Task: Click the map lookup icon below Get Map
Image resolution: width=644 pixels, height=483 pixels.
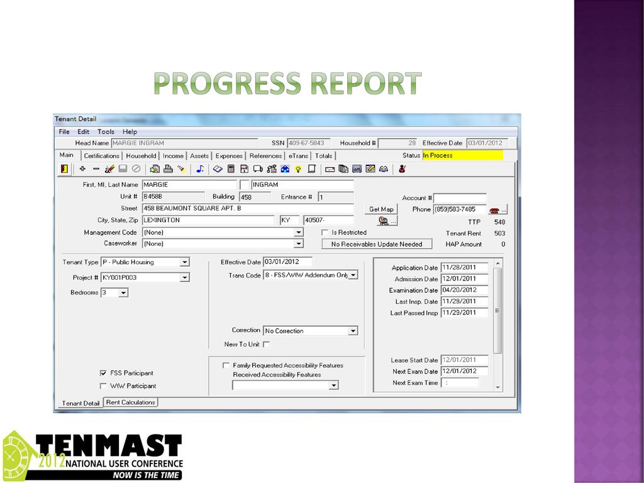Action: pyautogui.click(x=387, y=221)
